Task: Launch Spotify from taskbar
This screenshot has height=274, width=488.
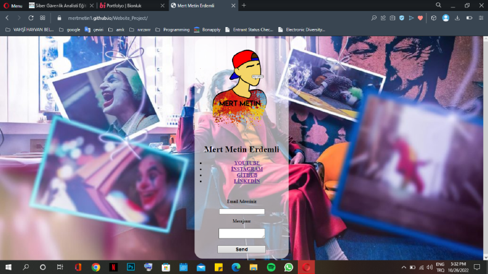Action: (271, 267)
